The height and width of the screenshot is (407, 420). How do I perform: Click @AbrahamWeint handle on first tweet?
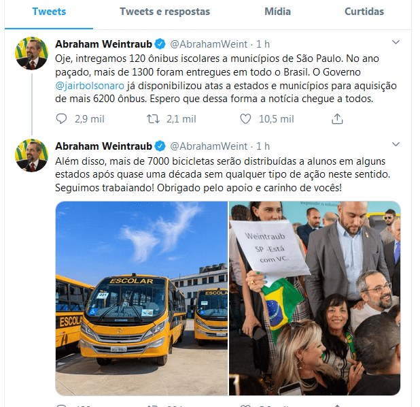209,44
